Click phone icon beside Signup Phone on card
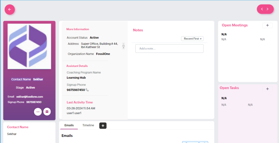The image size is (279, 143). tap(44, 102)
